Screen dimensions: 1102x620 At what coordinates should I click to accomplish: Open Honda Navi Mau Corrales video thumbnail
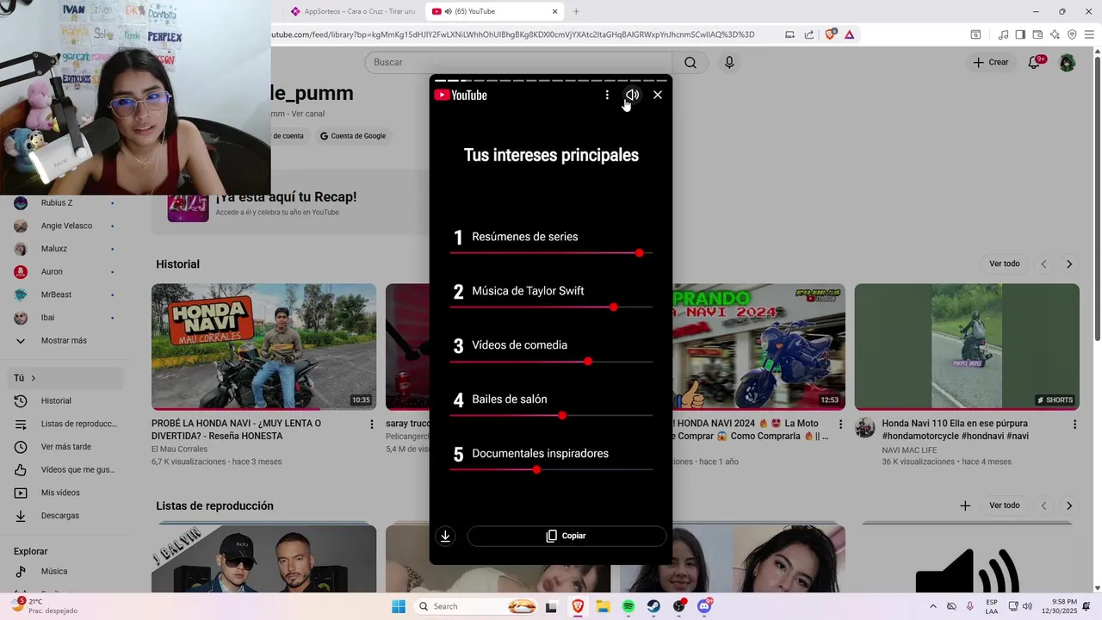[x=263, y=347]
